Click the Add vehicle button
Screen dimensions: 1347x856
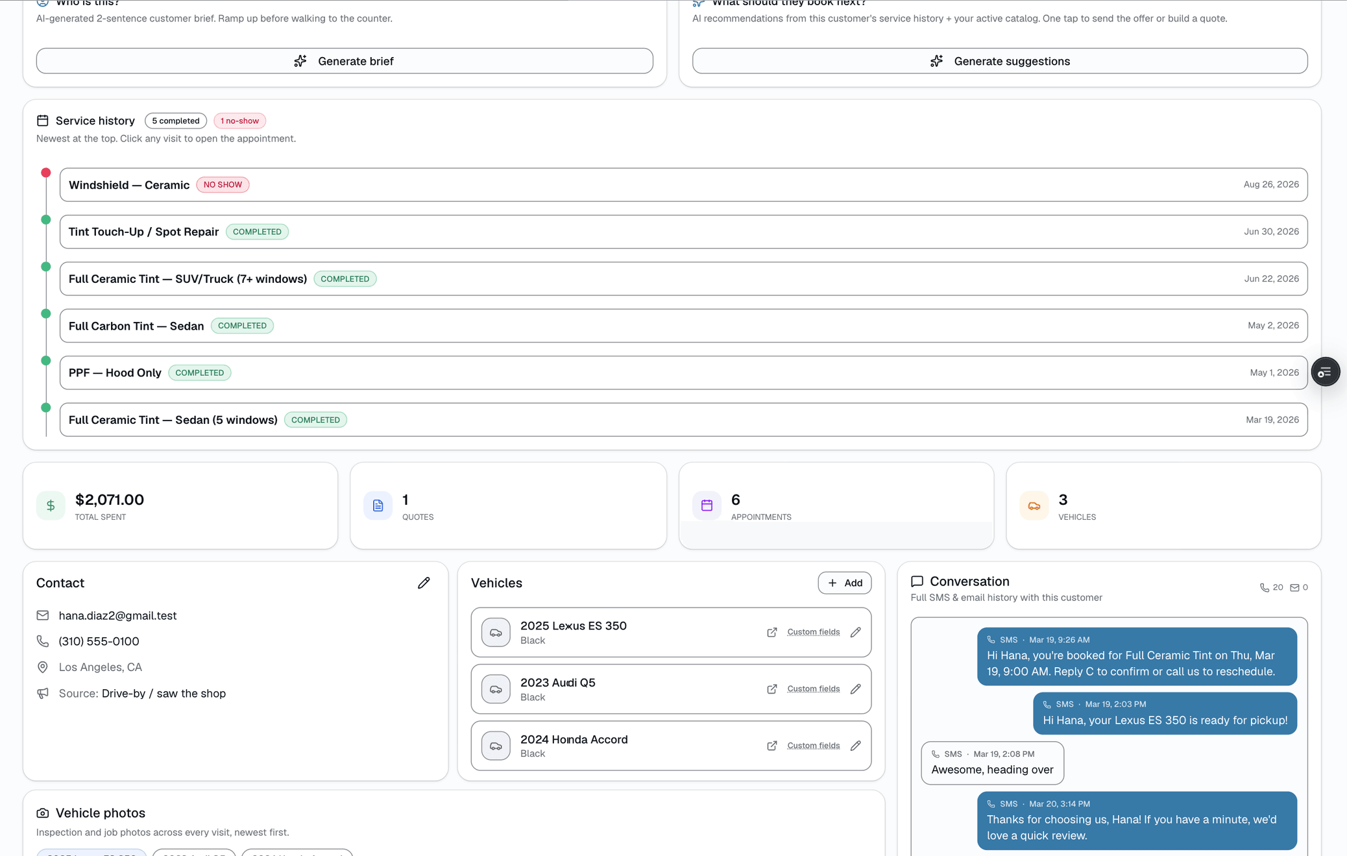(x=844, y=583)
